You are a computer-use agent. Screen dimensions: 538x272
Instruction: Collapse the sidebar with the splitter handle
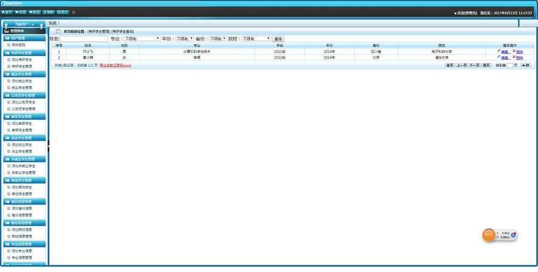click(48, 146)
